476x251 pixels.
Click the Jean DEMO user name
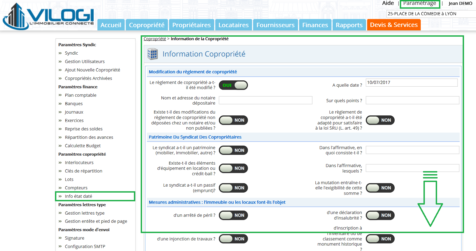[460, 3]
